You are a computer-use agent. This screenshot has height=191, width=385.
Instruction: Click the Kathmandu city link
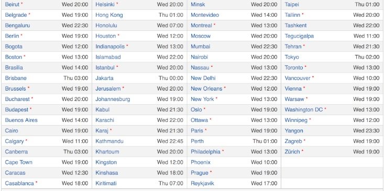[109, 141]
